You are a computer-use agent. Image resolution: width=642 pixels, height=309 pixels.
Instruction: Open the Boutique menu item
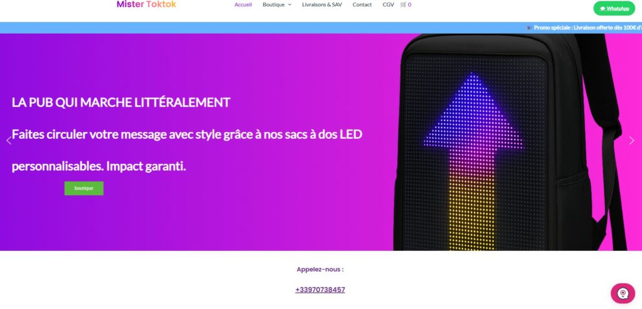[273, 5]
